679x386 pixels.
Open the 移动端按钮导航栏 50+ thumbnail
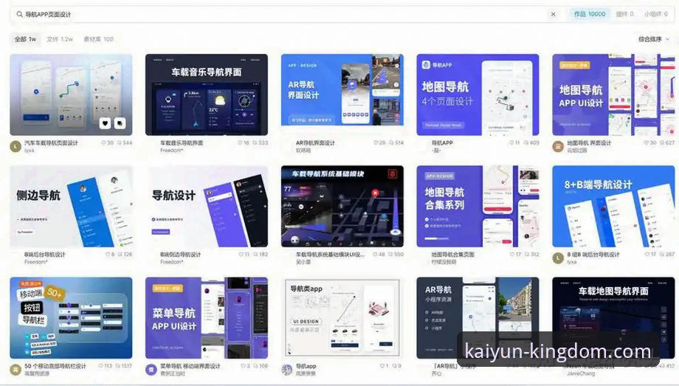pos(71,318)
